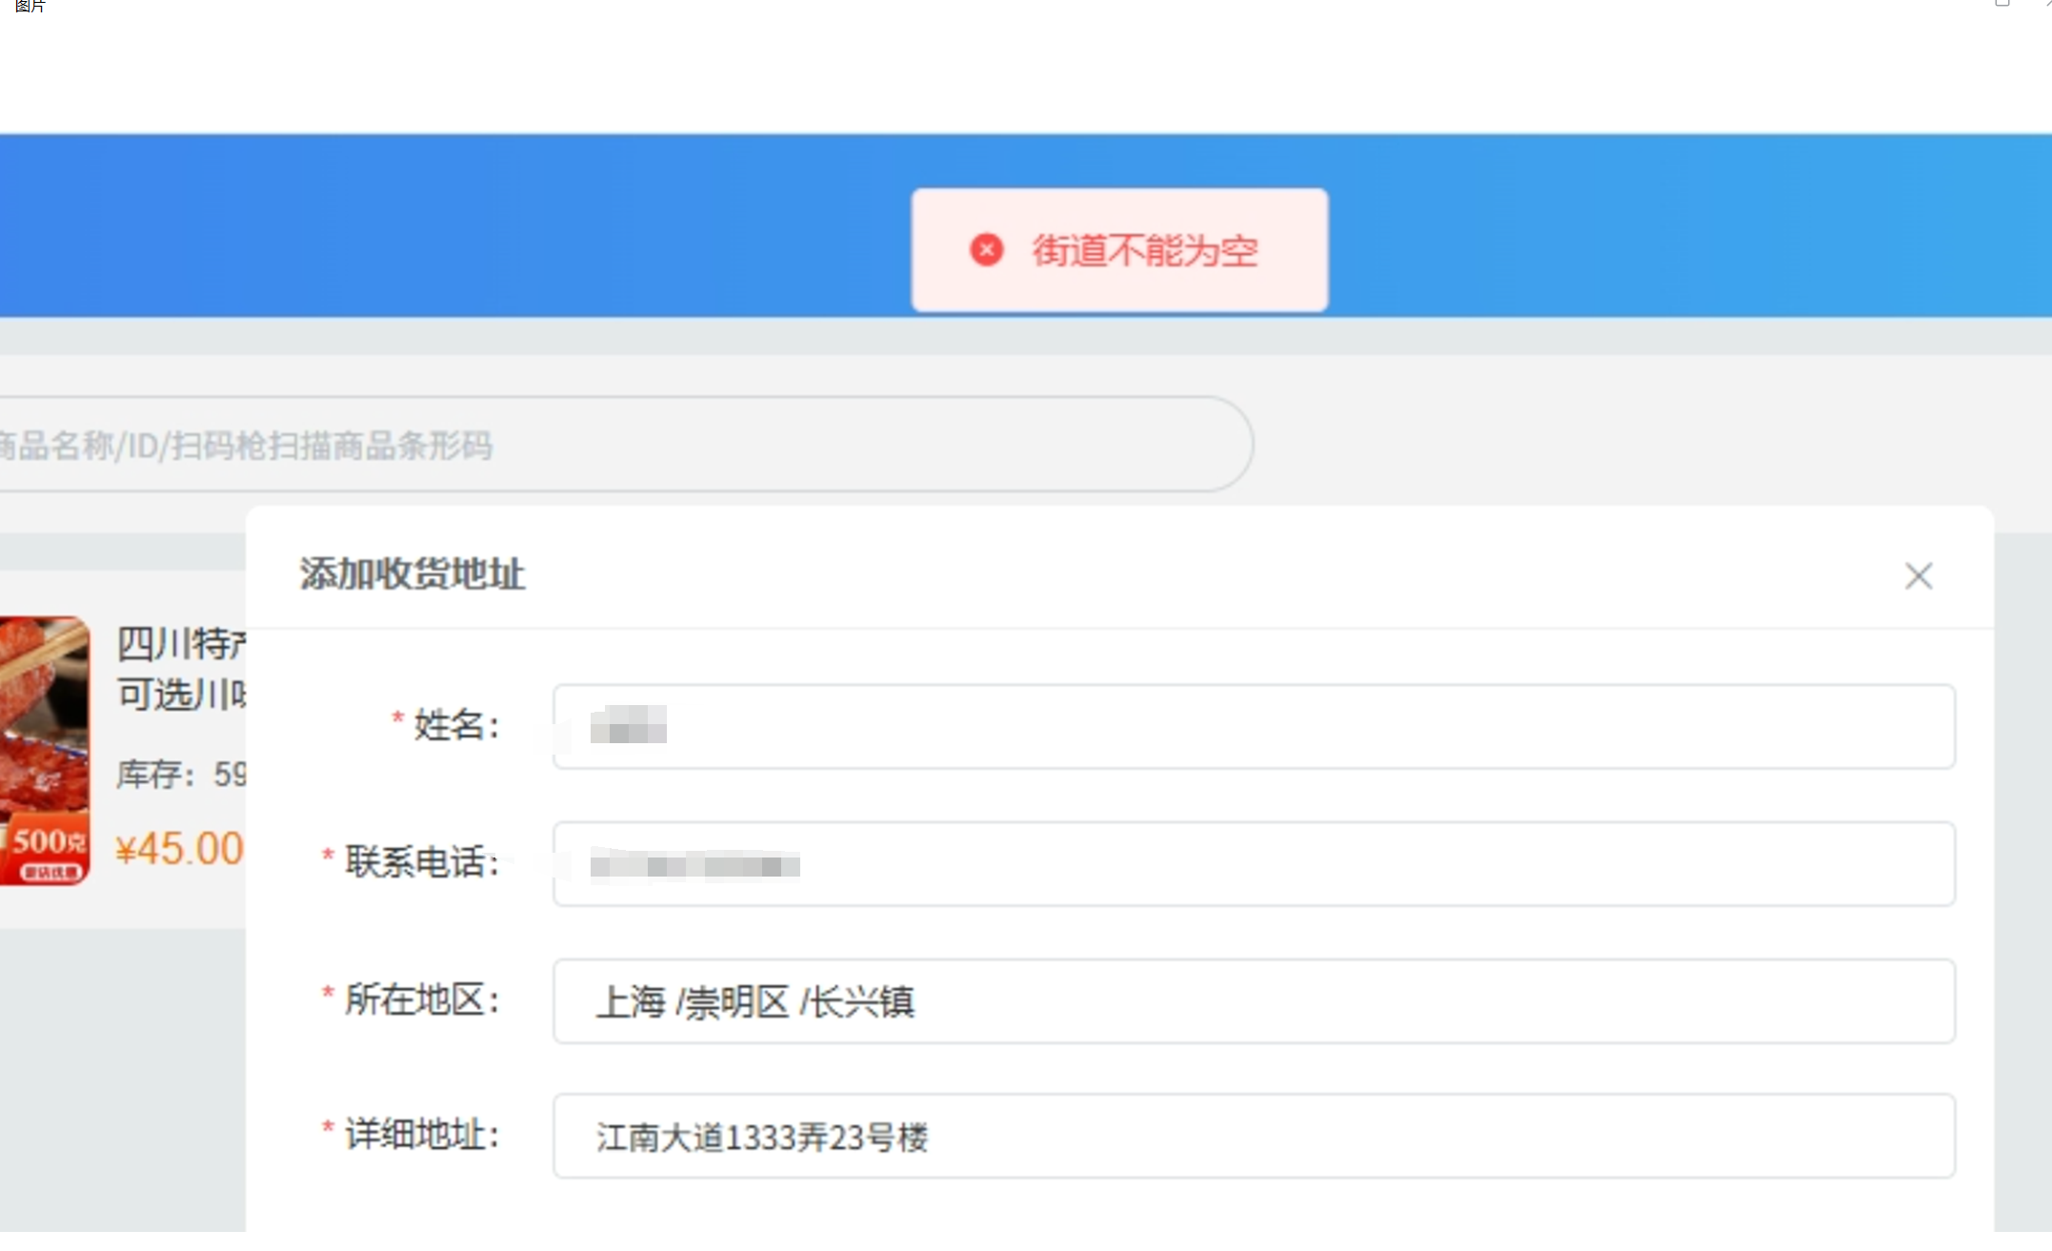The height and width of the screenshot is (1251, 2052).
Task: Click the 图片 window title text
Action: tap(30, 6)
